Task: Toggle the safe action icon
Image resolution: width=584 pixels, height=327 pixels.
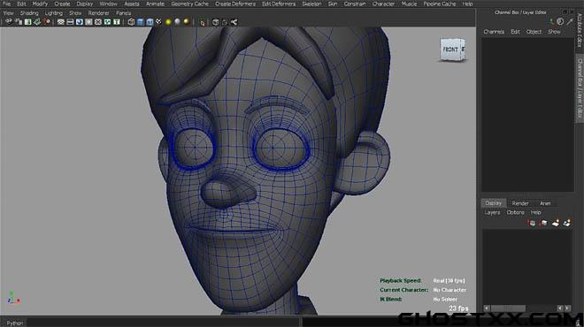Action: [107, 22]
